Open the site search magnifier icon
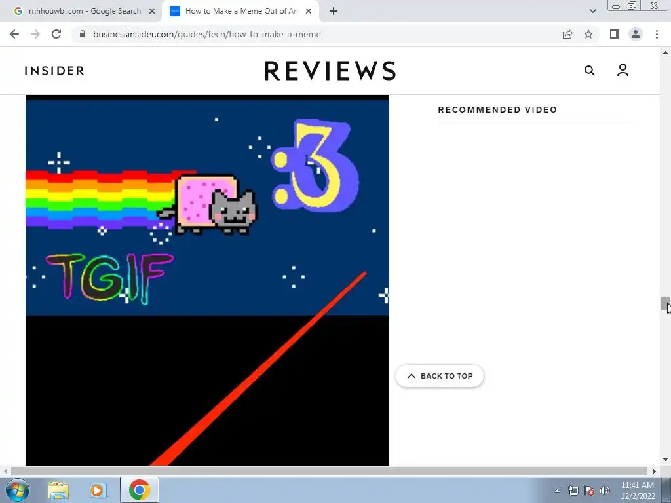Screen dimensions: 671x503 [x=590, y=71]
